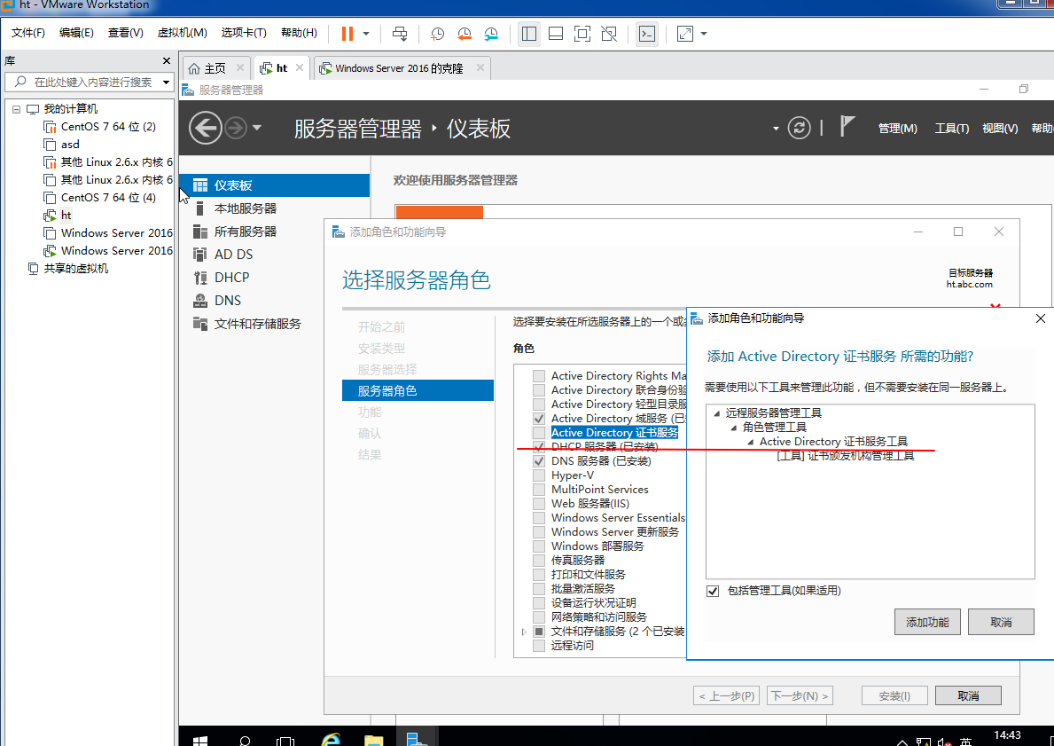Screen dimensions: 1054x746
Task: Expand 文件和存储服务 role node
Action: [x=524, y=632]
